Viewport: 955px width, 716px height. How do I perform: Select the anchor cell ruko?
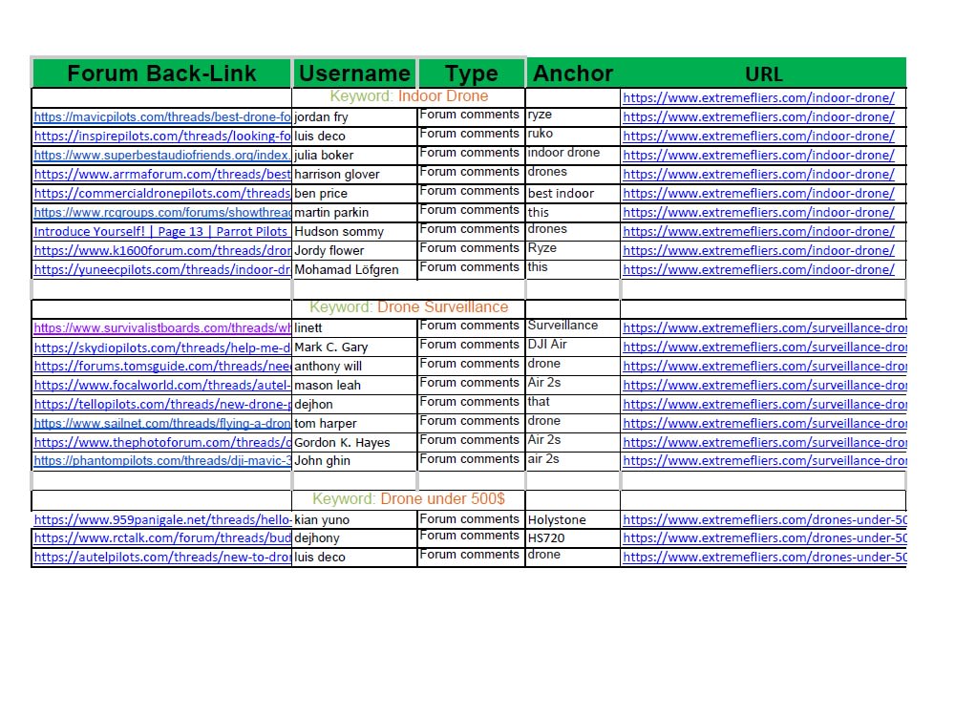coord(573,136)
